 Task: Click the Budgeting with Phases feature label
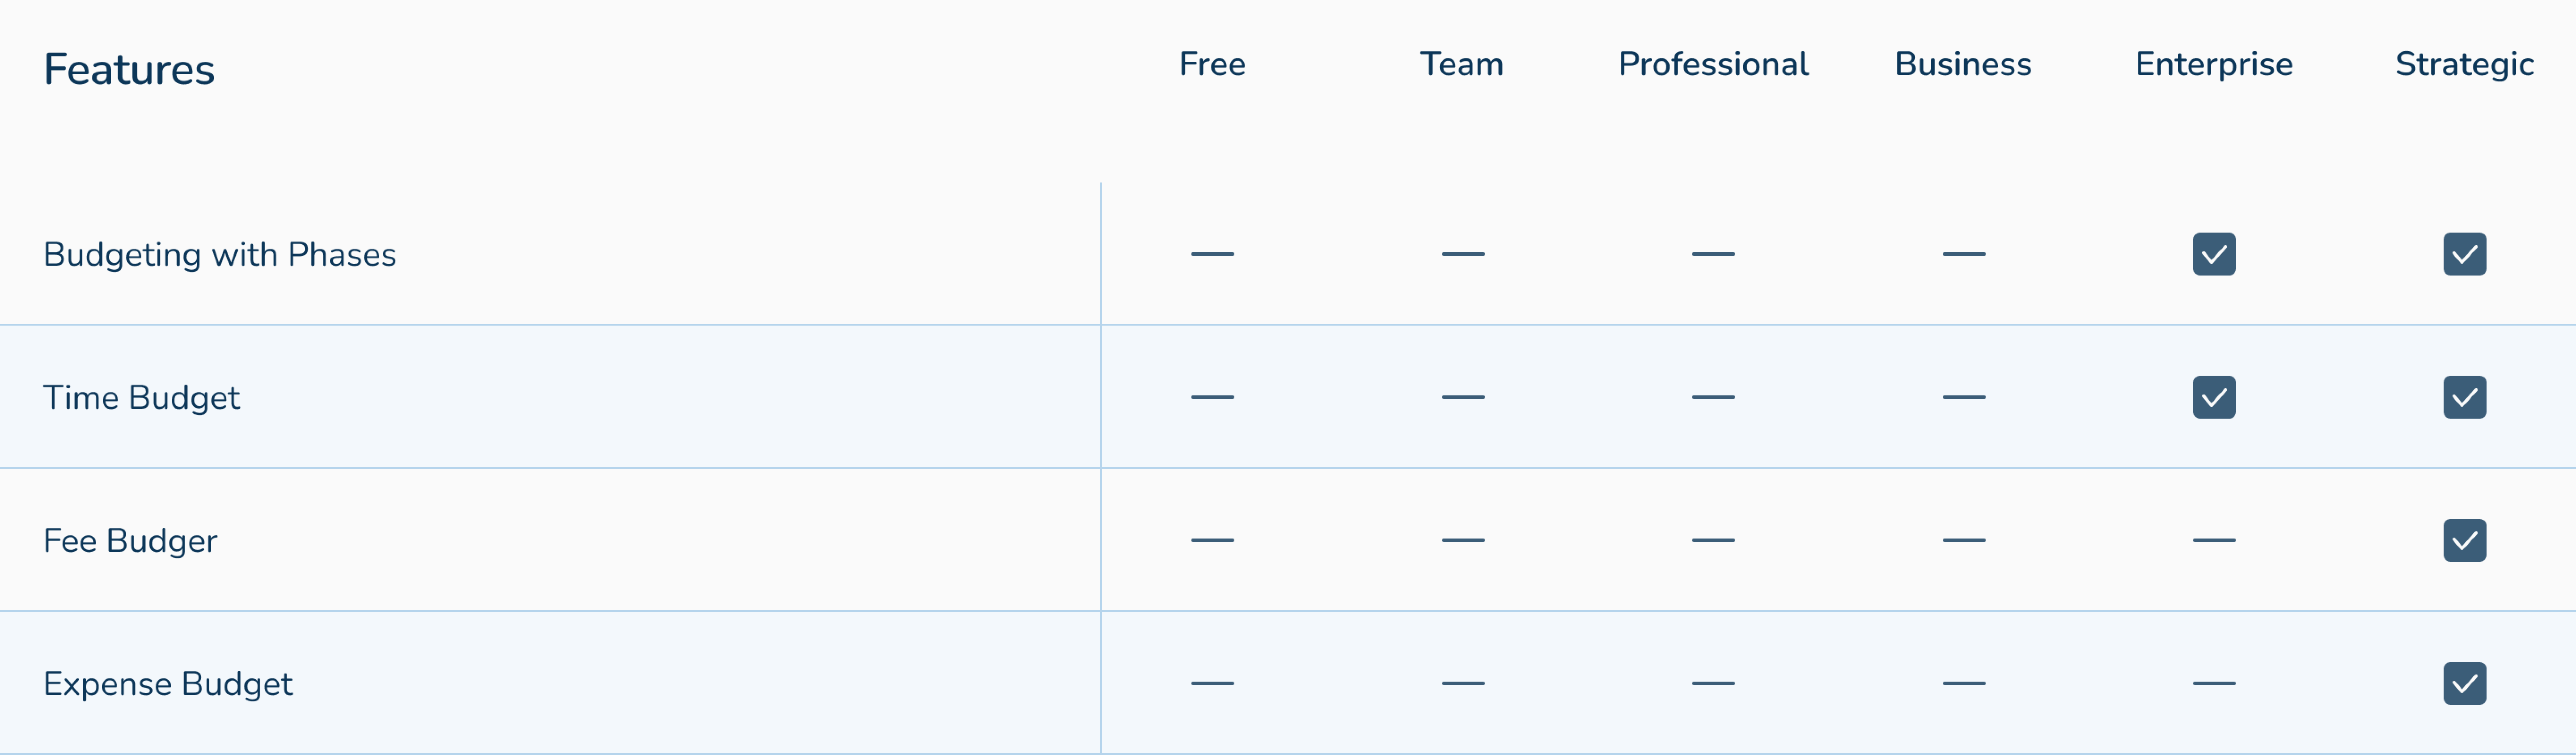[220, 254]
